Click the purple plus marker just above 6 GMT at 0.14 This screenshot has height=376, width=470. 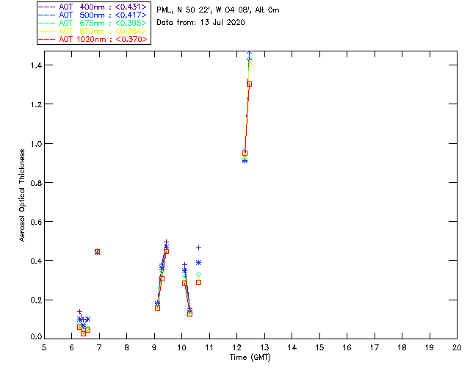[80, 312]
